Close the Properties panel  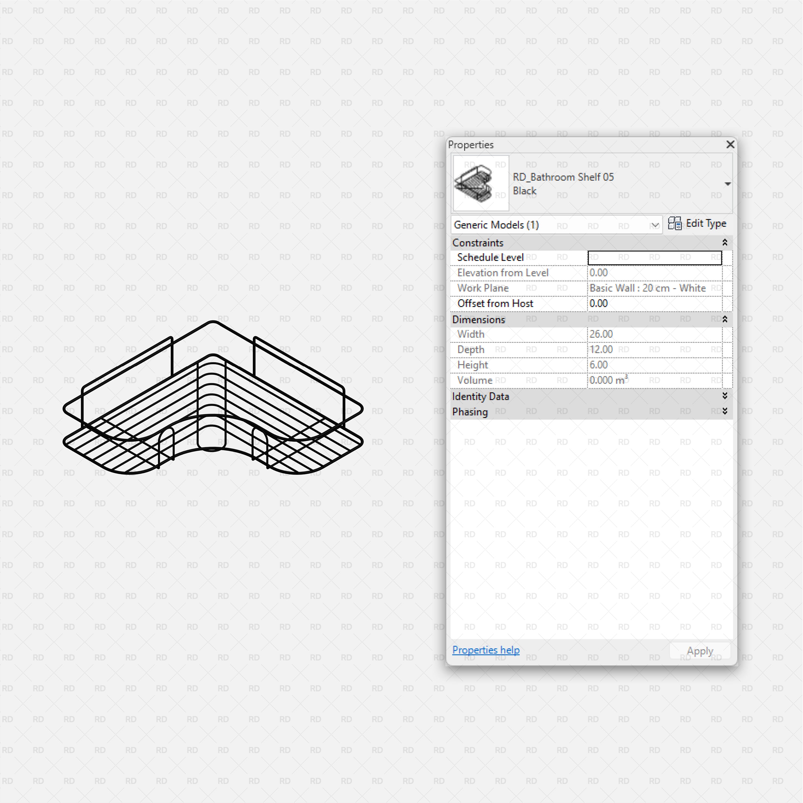click(x=730, y=144)
